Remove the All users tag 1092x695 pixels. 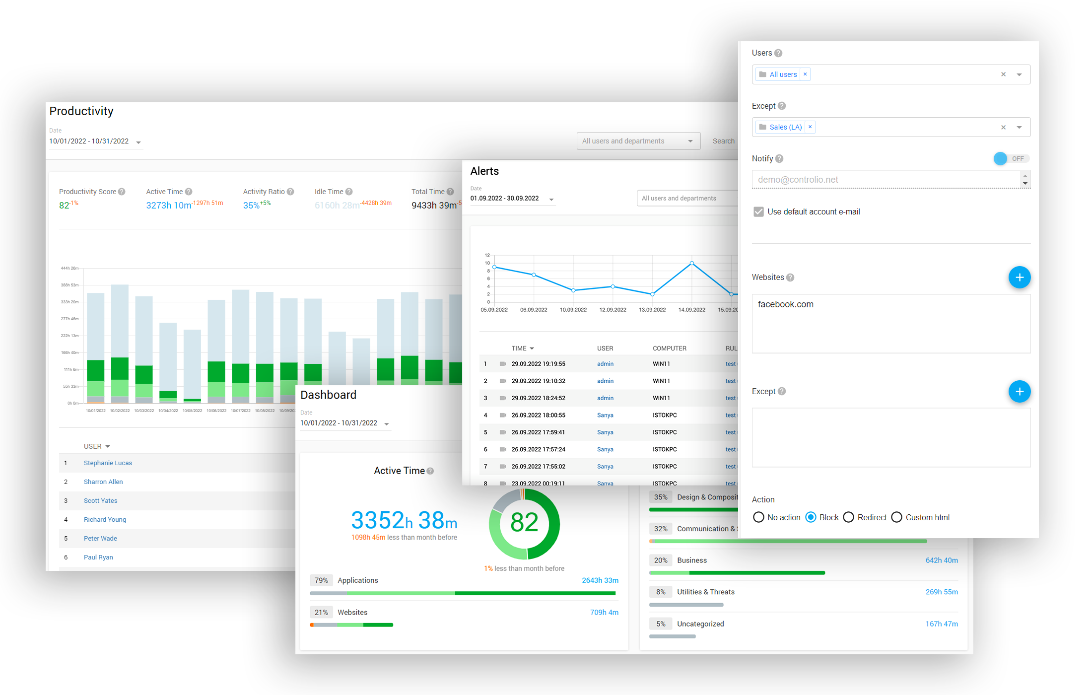[x=805, y=74]
